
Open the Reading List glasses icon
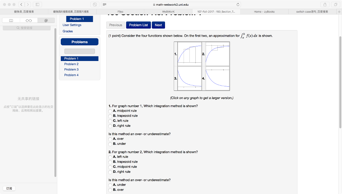[x=29, y=20]
